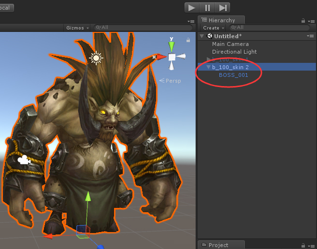Open the Project panel options menu

[x=311, y=246]
